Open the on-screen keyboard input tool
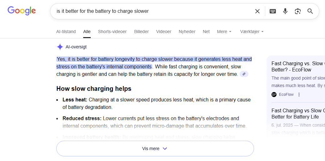Viewport: 325px width, 161px height. click(273, 11)
